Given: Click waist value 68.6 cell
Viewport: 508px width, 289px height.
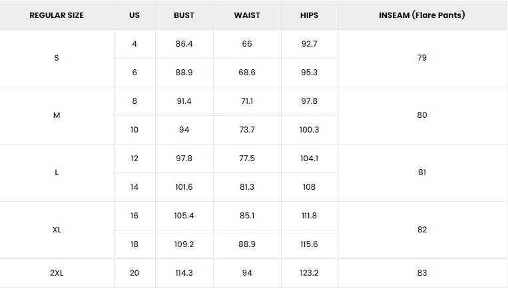Looking at the screenshot, I should [247, 73].
